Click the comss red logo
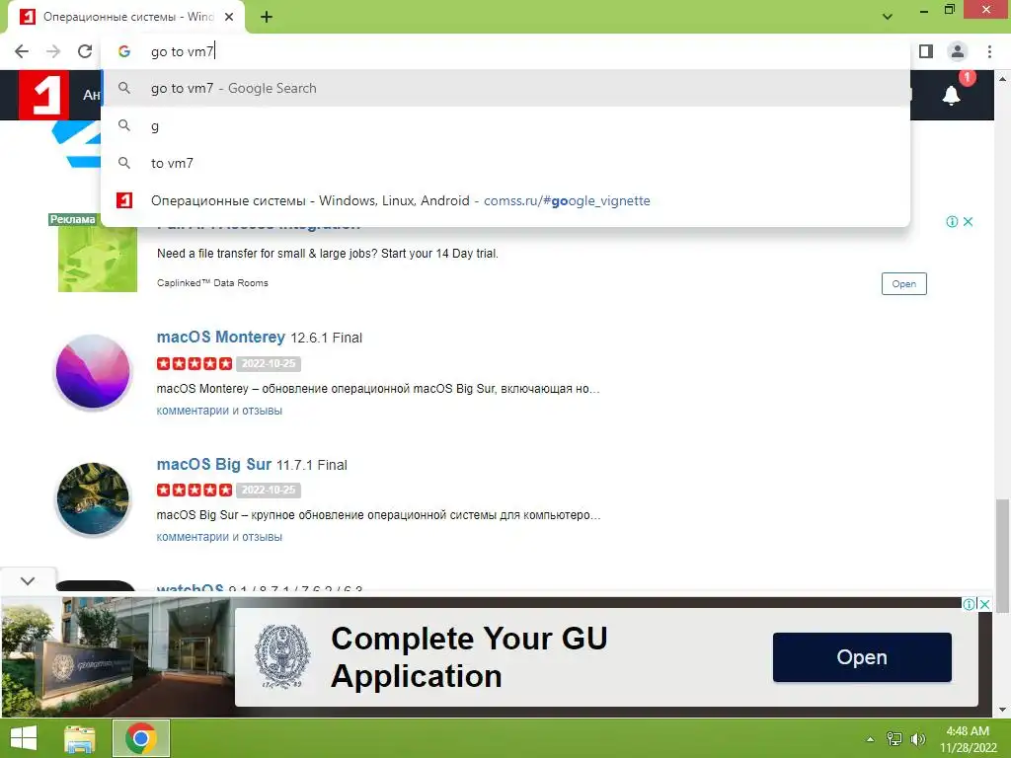This screenshot has width=1011, height=758. click(43, 95)
